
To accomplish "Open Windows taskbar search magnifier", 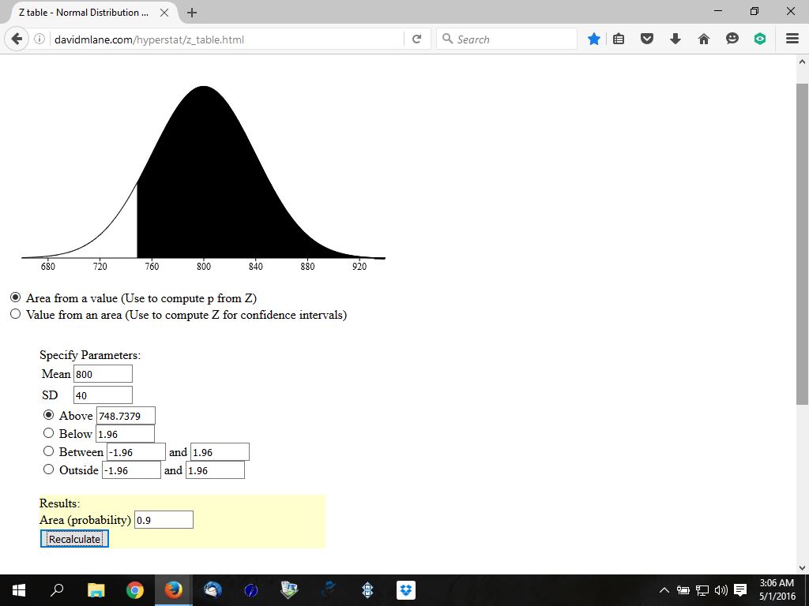I will [x=57, y=590].
